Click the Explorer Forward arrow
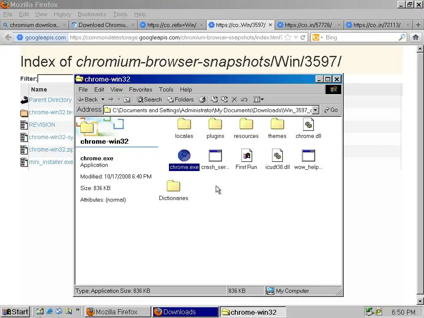This screenshot has width=424, height=318. click(111, 99)
